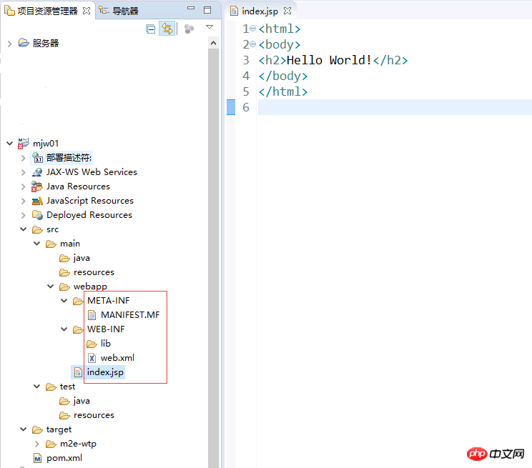Expand JAX-WS Web Services node
The height and width of the screenshot is (468, 532).
23,172
